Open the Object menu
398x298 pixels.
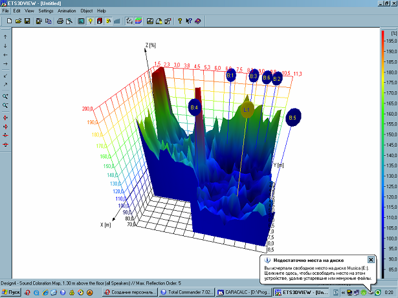coord(87,11)
